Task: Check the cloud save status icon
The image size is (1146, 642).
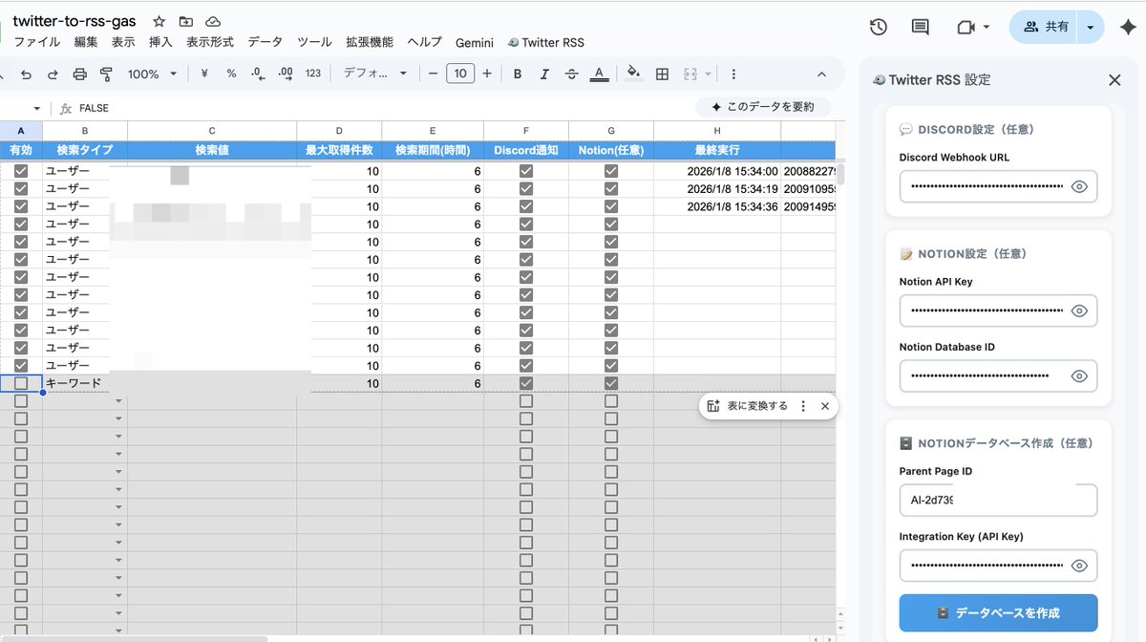Action: coord(212,21)
